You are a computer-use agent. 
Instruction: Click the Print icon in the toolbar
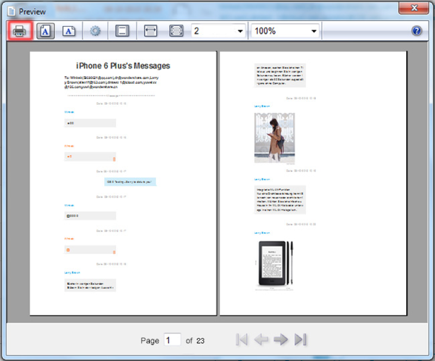20,31
